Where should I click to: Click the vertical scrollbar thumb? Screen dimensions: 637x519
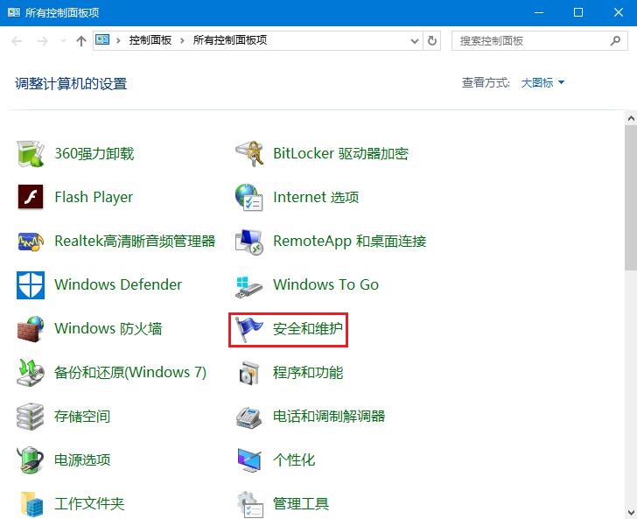[631, 198]
